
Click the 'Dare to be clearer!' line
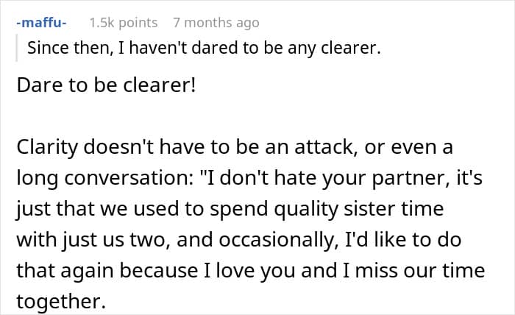106,85
